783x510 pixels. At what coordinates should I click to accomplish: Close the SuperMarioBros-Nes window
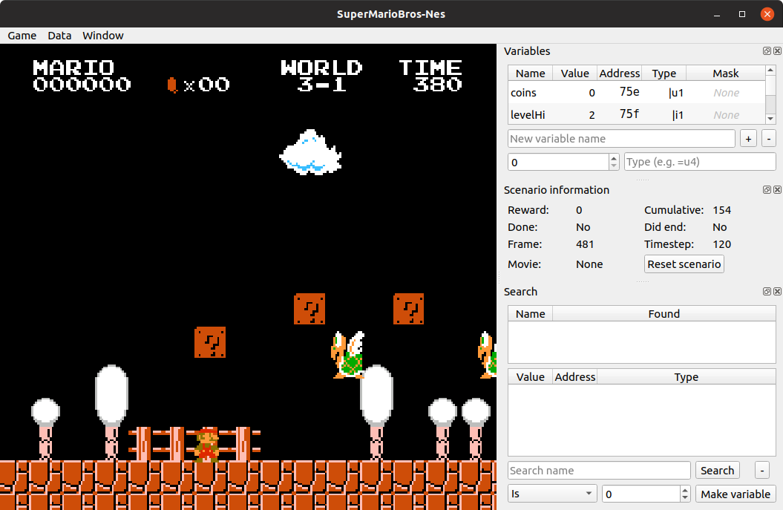pos(767,14)
